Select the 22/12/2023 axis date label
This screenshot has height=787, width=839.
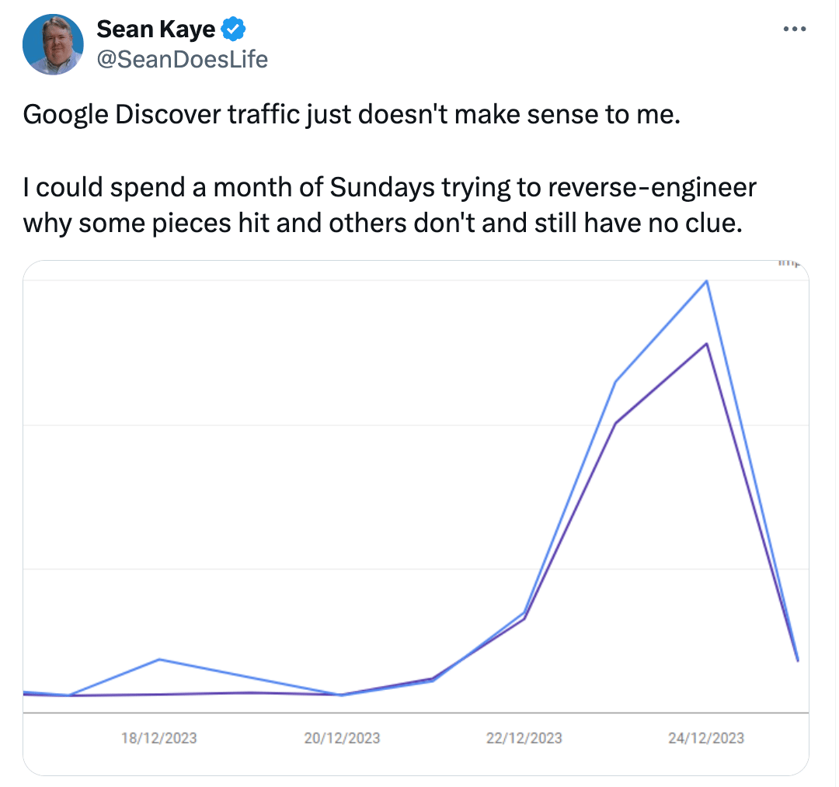pyautogui.click(x=524, y=738)
